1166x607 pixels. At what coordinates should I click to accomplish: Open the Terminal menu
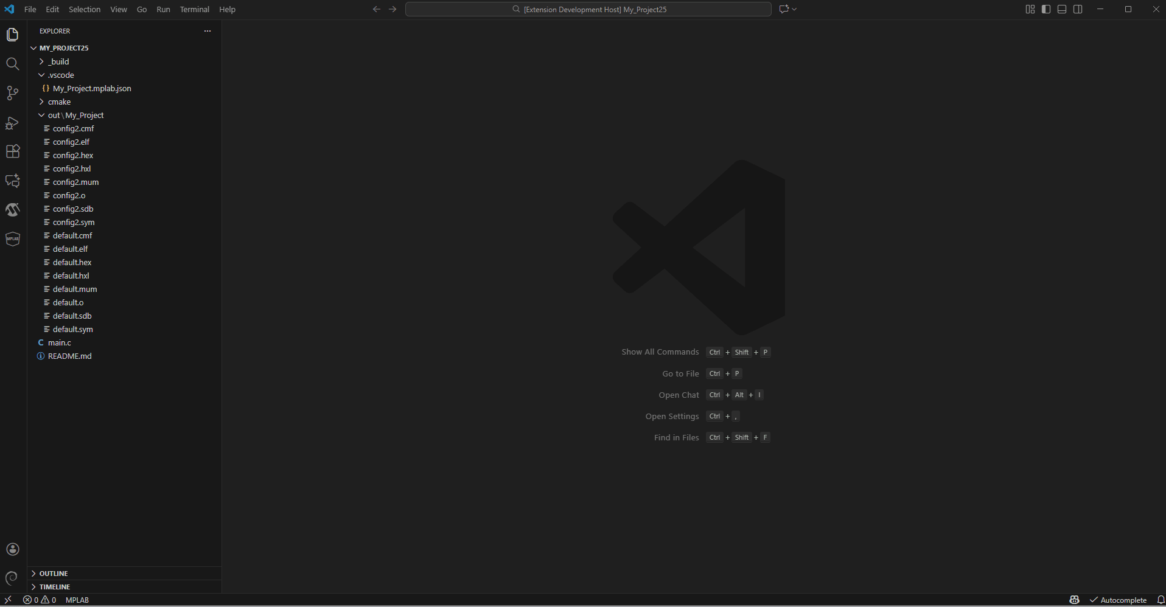(x=194, y=9)
